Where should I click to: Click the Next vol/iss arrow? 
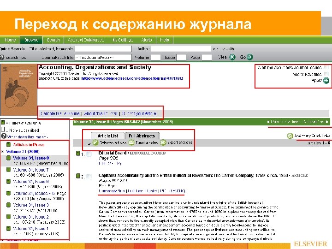click(x=327, y=122)
